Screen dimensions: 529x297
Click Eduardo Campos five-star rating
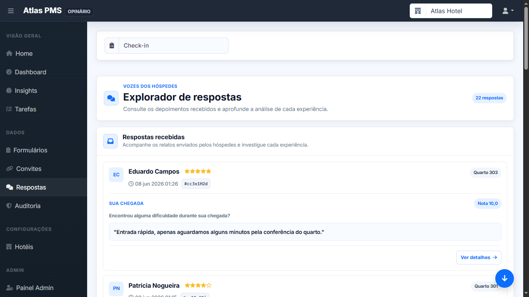(198, 171)
